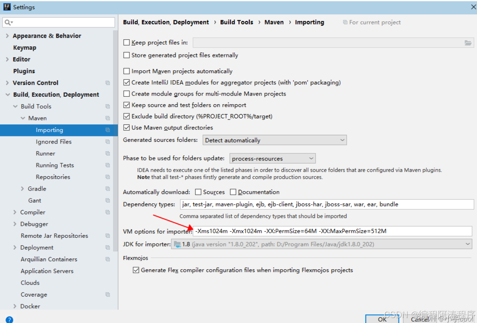The width and height of the screenshot is (477, 323).
Task: Click the folder browse icon for project files
Action: coord(468,43)
